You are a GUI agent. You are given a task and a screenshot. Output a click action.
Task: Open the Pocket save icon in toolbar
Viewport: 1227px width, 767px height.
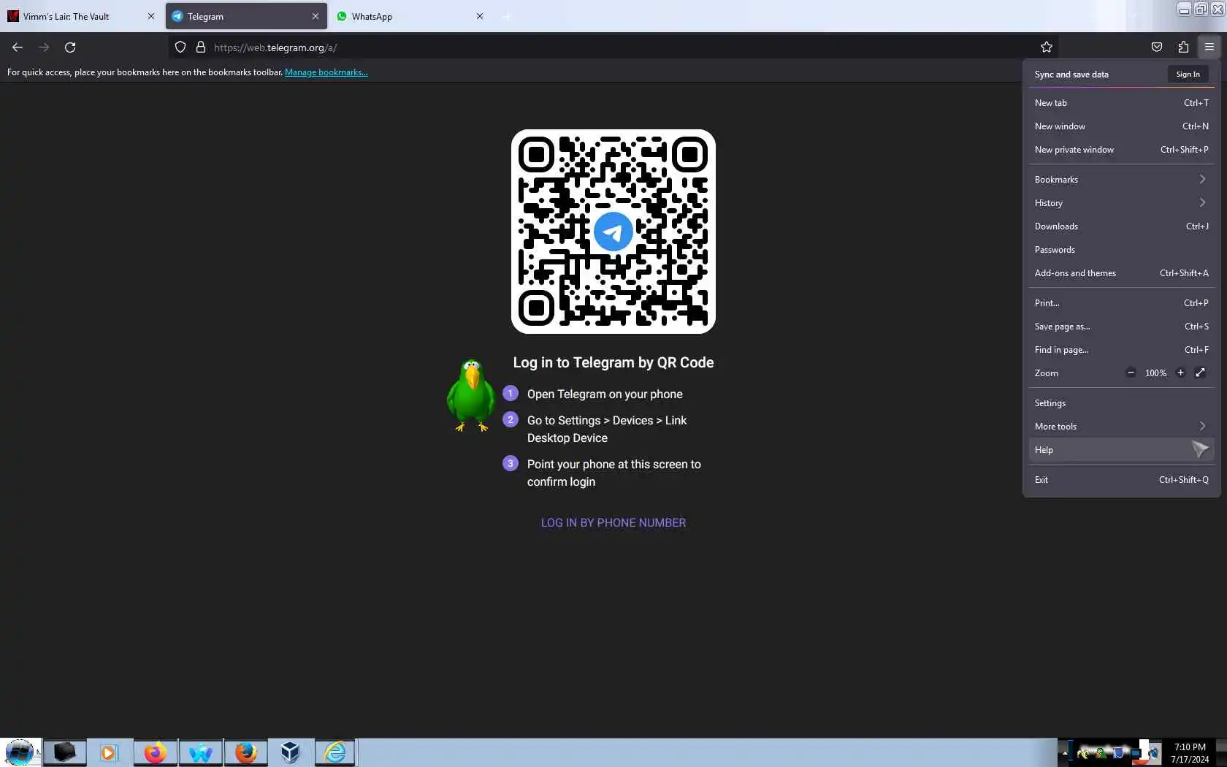[1157, 47]
